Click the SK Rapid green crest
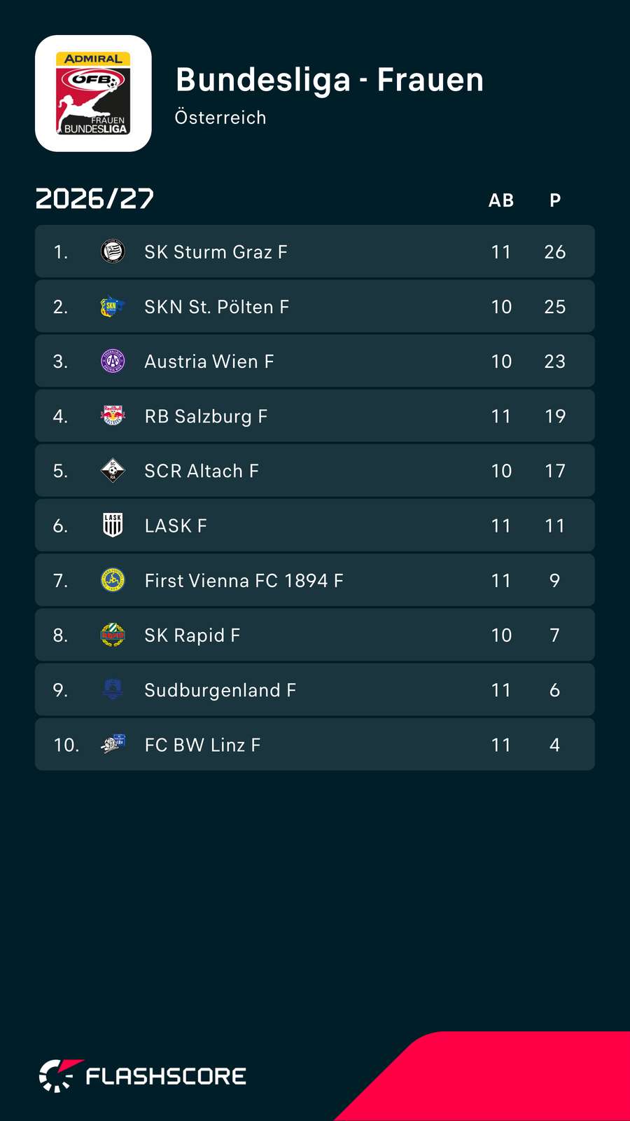Viewport: 630px width, 1121px height. 113,635
